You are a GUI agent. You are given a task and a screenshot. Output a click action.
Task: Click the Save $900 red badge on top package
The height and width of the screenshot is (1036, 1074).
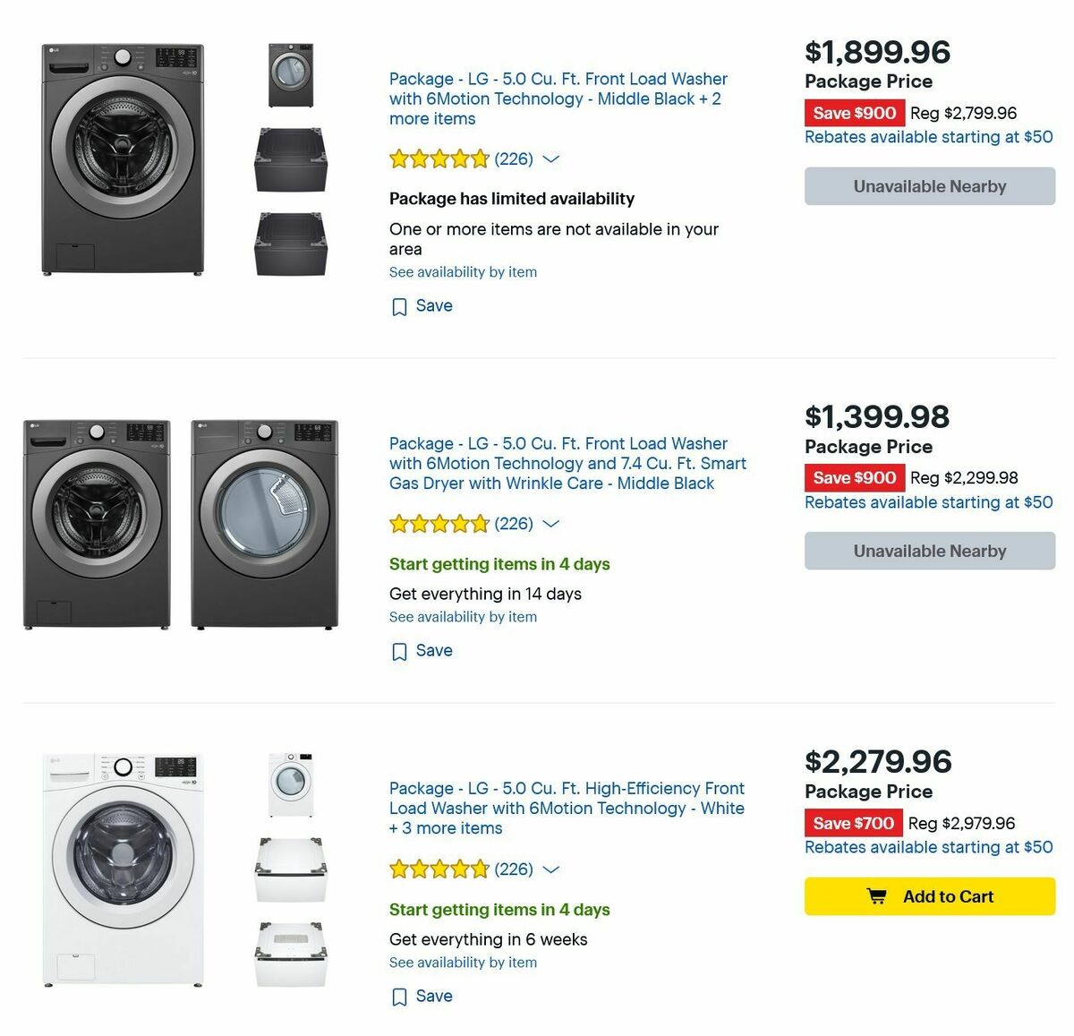(855, 113)
